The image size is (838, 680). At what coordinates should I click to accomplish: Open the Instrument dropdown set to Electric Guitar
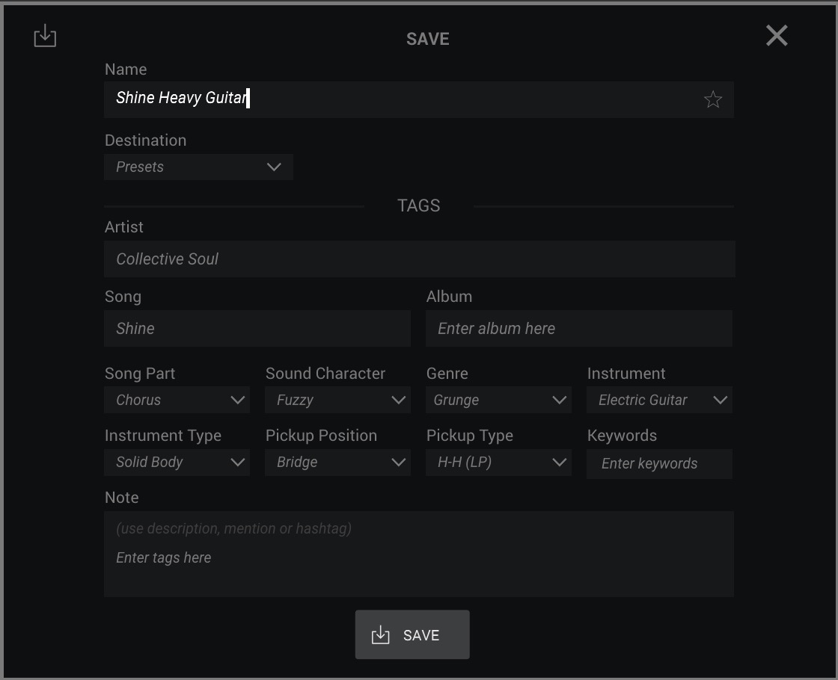click(659, 400)
